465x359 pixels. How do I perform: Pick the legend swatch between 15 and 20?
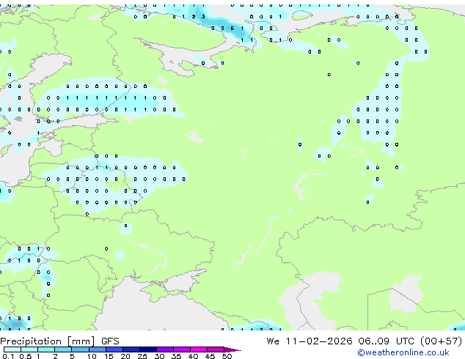pos(114,349)
